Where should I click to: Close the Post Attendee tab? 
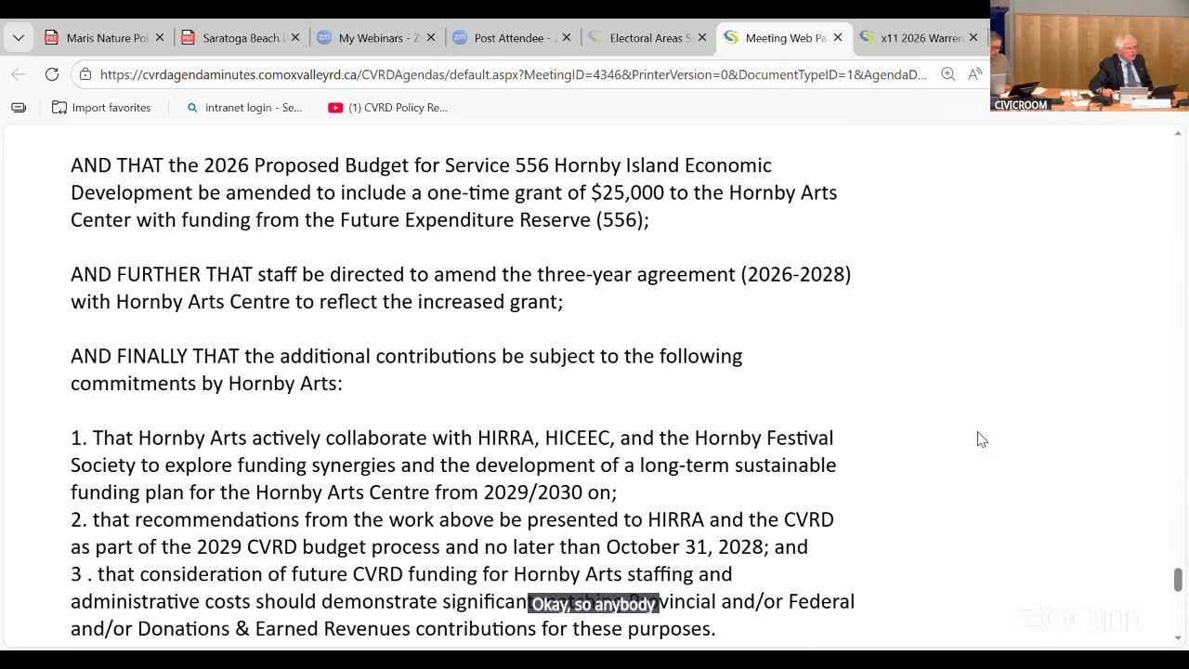(567, 38)
